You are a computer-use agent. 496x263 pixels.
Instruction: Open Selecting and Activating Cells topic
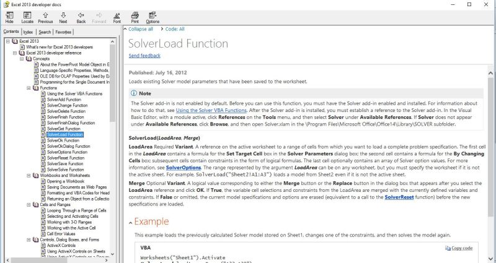(73, 216)
